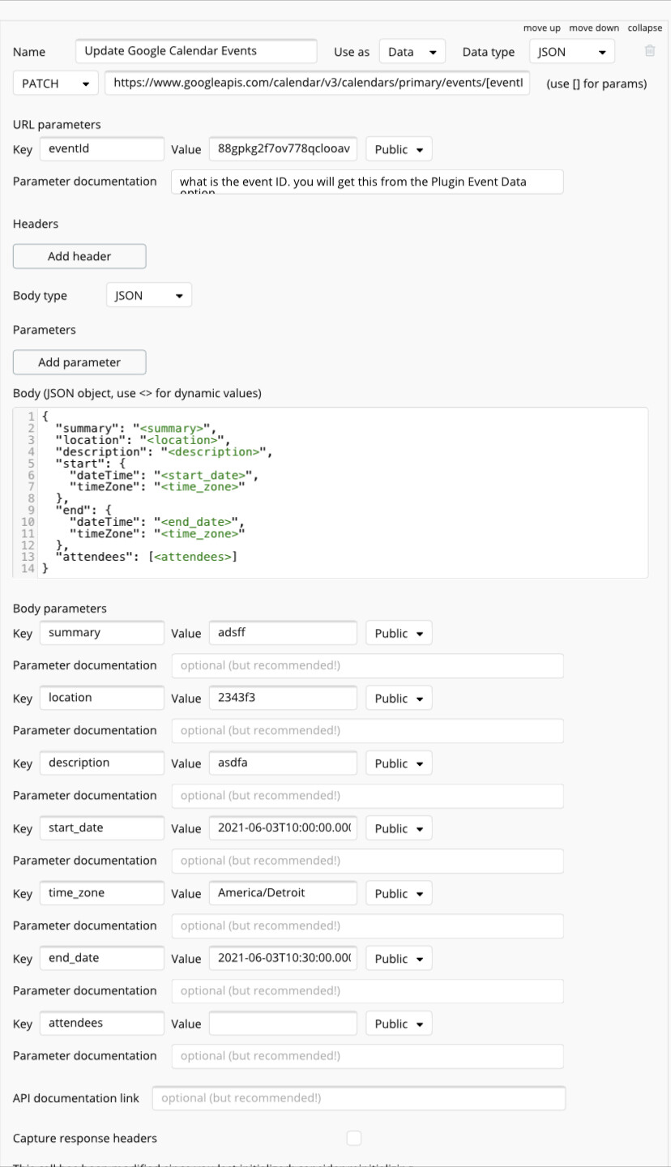The height and width of the screenshot is (1167, 671).
Task: Open attendees parameter Public dropdown
Action: tap(399, 1024)
